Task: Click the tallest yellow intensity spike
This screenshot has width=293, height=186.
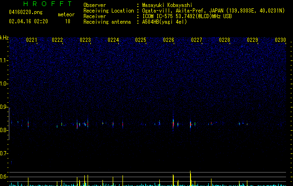Action: point(191,178)
